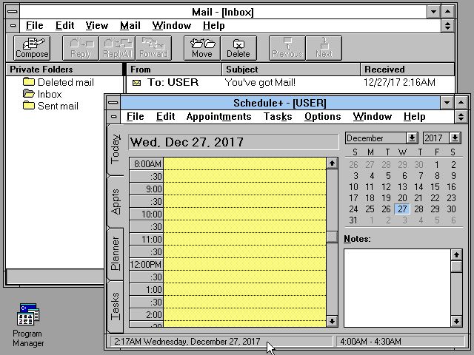
Task: Select December 25 in the calendar
Action: point(370,209)
